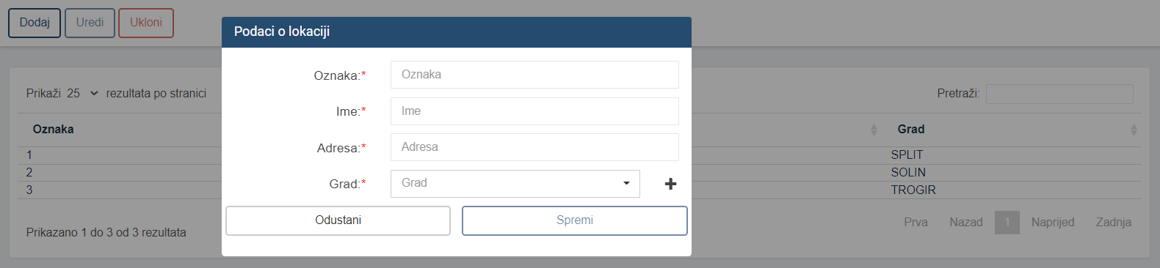Viewport: 1160px width, 268px height.
Task: Click the sort arrows left of Grad header
Action: click(x=874, y=130)
